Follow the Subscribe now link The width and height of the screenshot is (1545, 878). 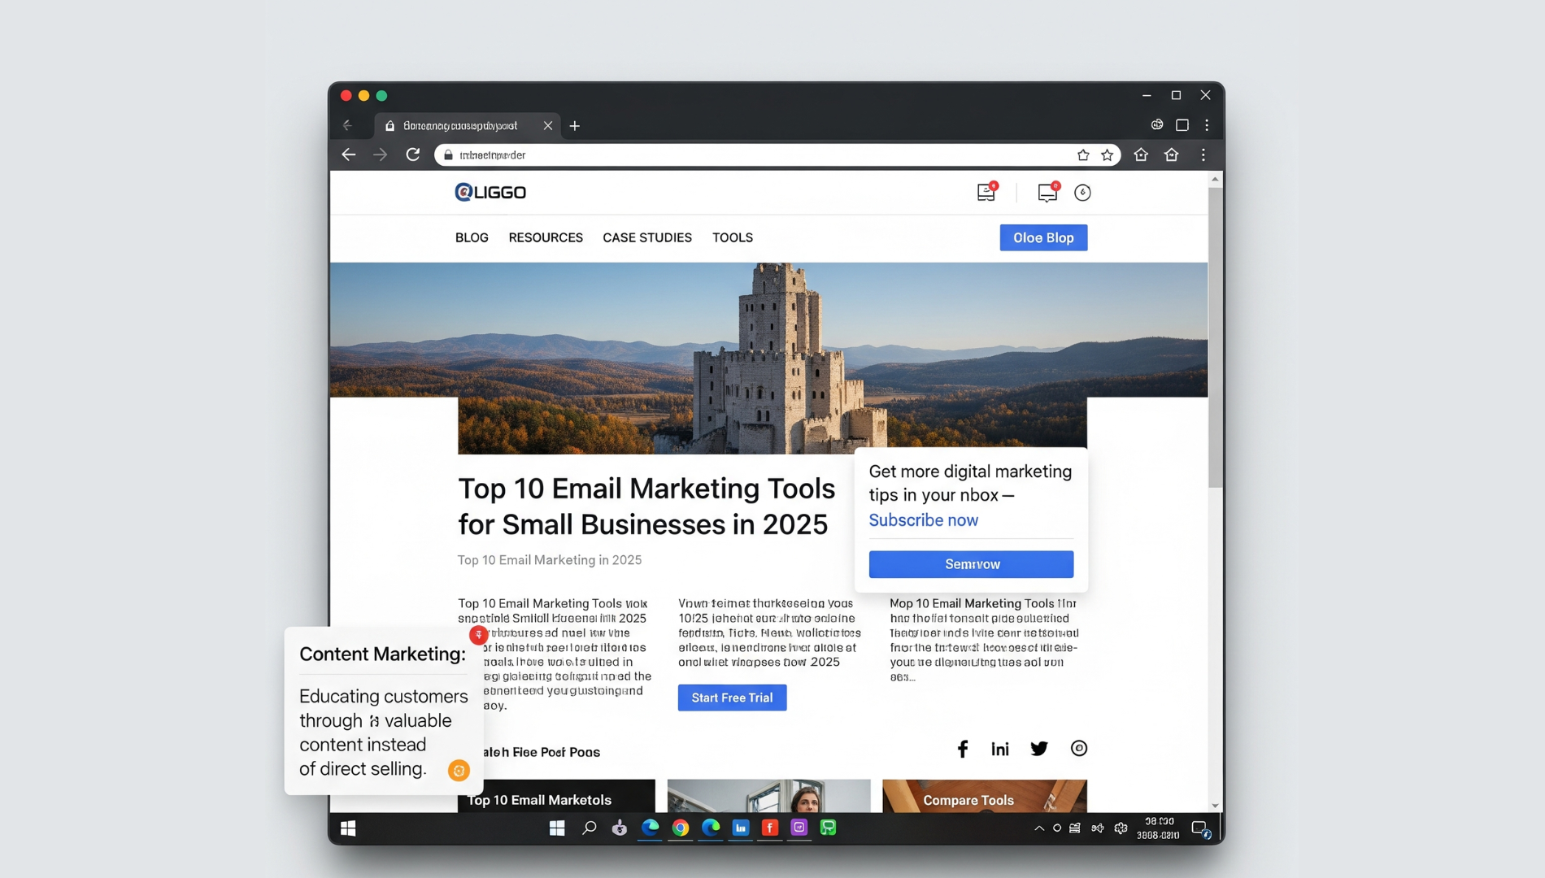point(923,520)
